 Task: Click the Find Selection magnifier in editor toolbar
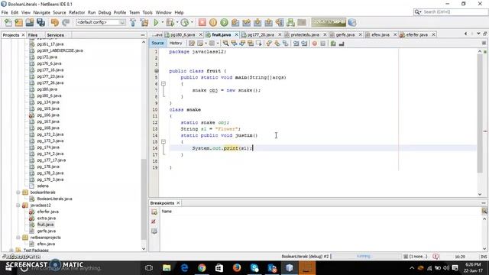[225, 44]
